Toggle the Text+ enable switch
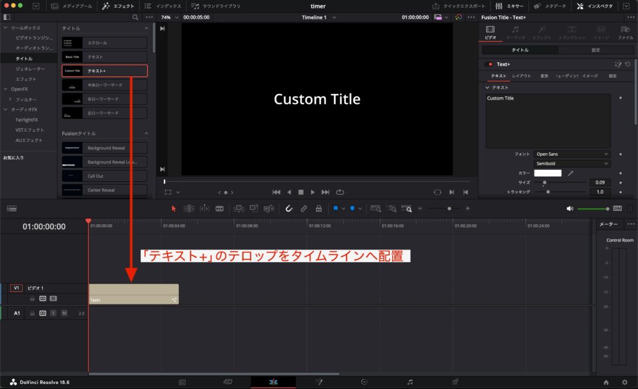The width and height of the screenshot is (638, 389). point(489,64)
